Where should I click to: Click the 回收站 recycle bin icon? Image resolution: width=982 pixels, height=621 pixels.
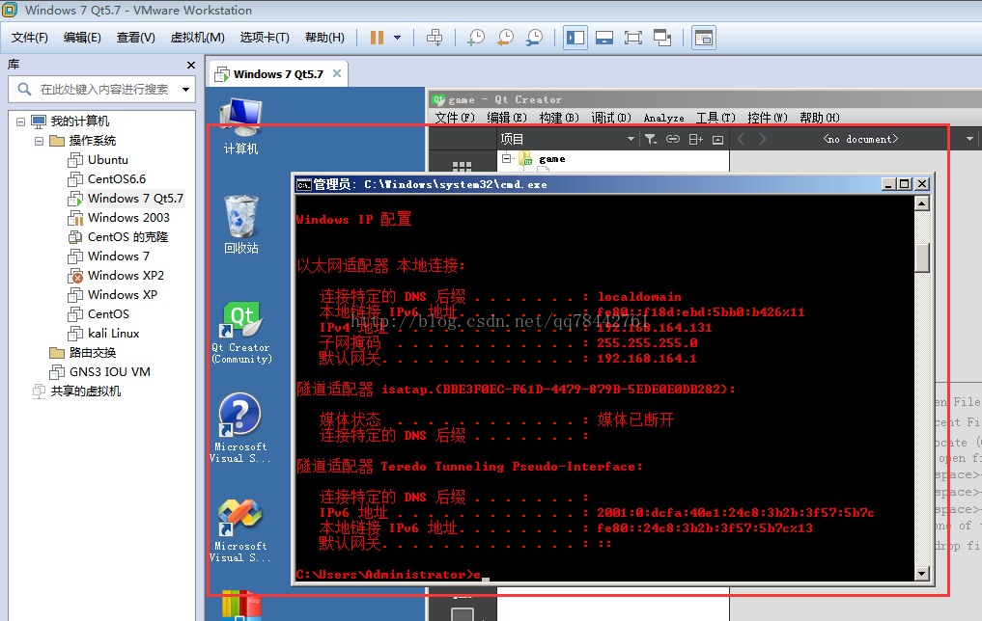pos(241,225)
